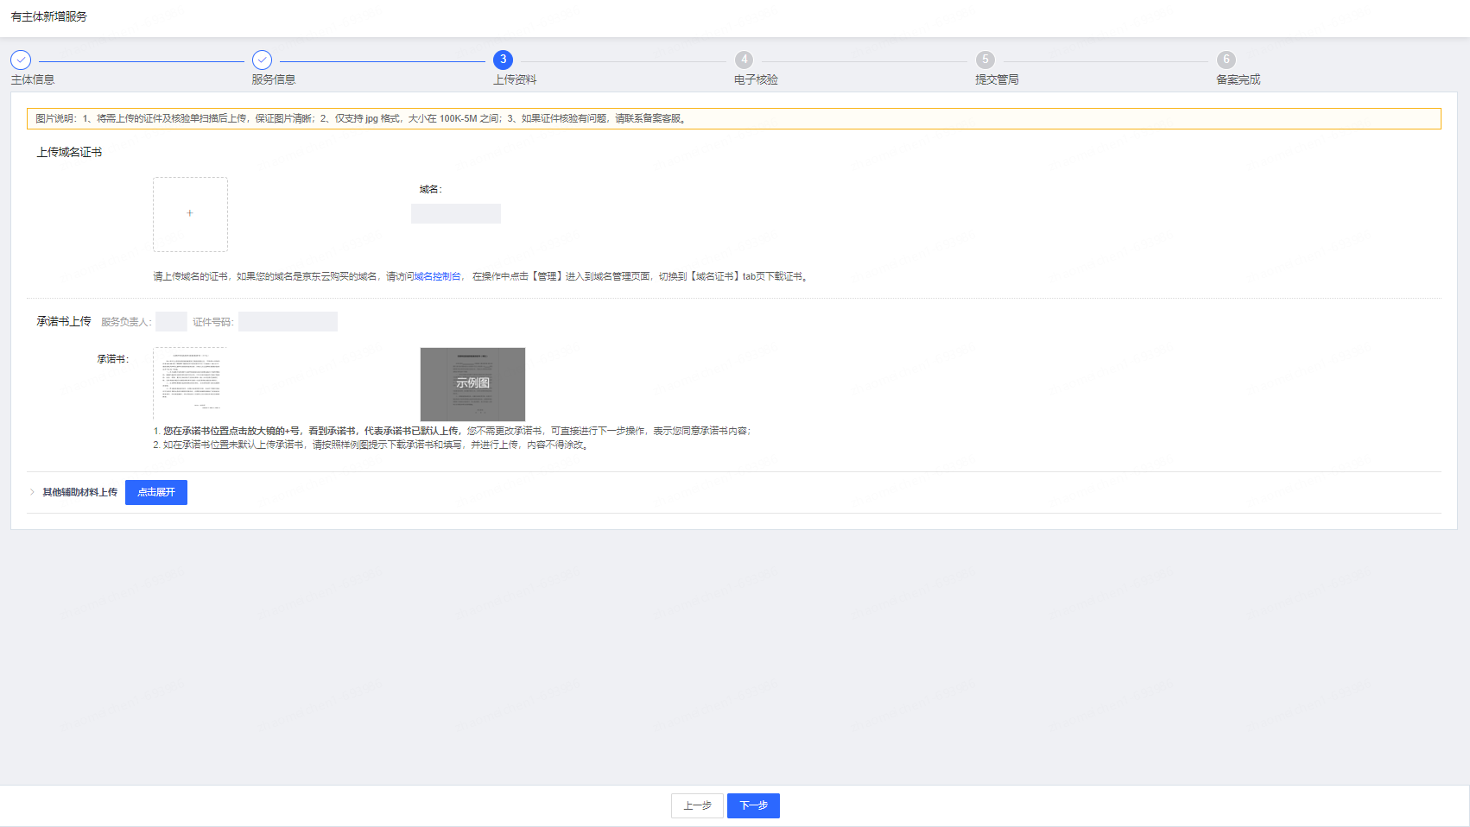Screen dimensions: 1470x827
Task: Click the 点击展开 button
Action: pyautogui.click(x=156, y=492)
